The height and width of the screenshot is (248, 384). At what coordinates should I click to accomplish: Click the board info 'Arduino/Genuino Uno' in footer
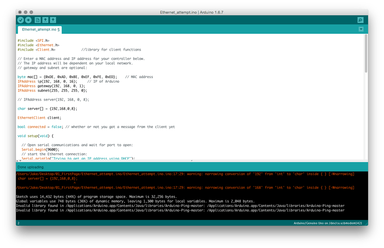coord(328,223)
